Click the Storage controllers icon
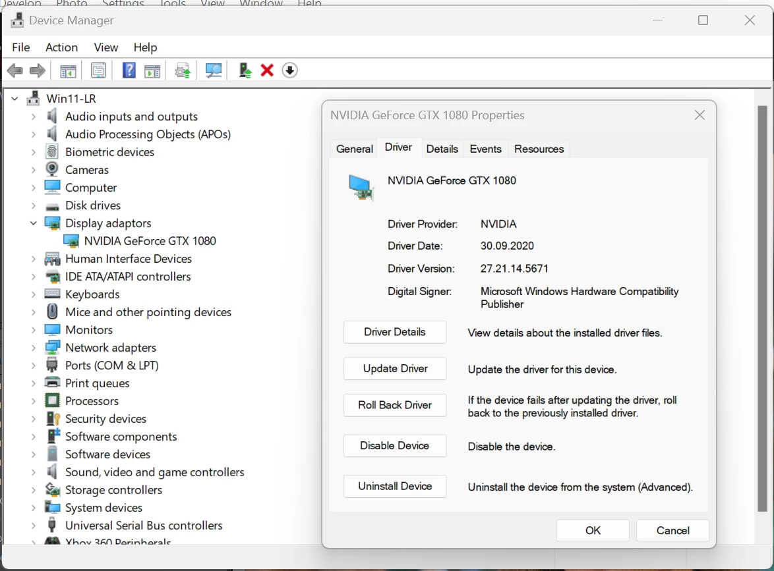774x571 pixels. point(52,489)
